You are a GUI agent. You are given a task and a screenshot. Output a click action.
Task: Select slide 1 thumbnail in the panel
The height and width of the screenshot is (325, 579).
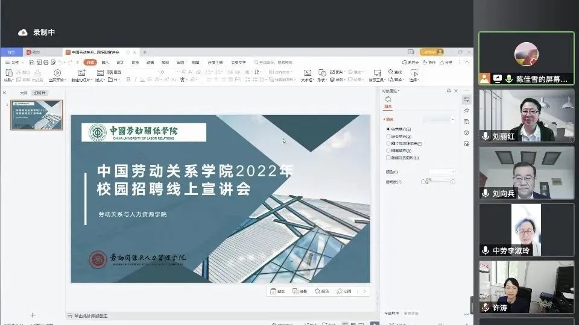click(37, 115)
